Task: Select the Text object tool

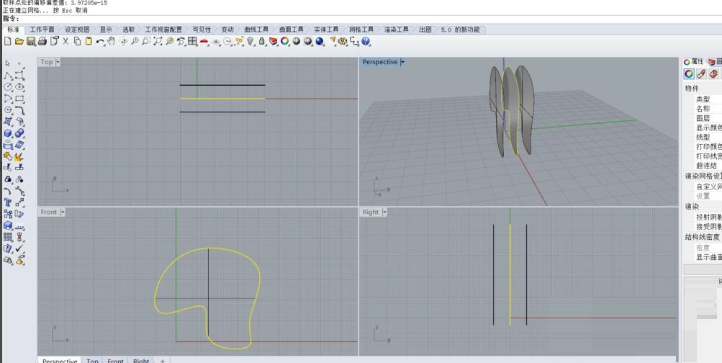Action: point(8,202)
